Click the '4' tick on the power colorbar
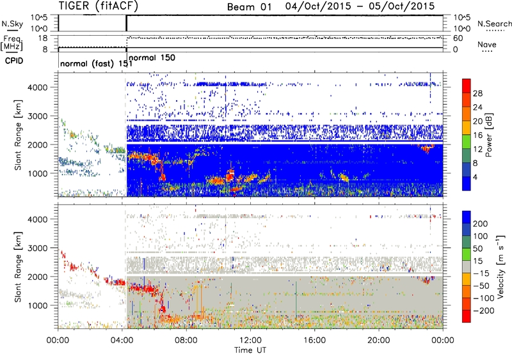 pos(476,177)
